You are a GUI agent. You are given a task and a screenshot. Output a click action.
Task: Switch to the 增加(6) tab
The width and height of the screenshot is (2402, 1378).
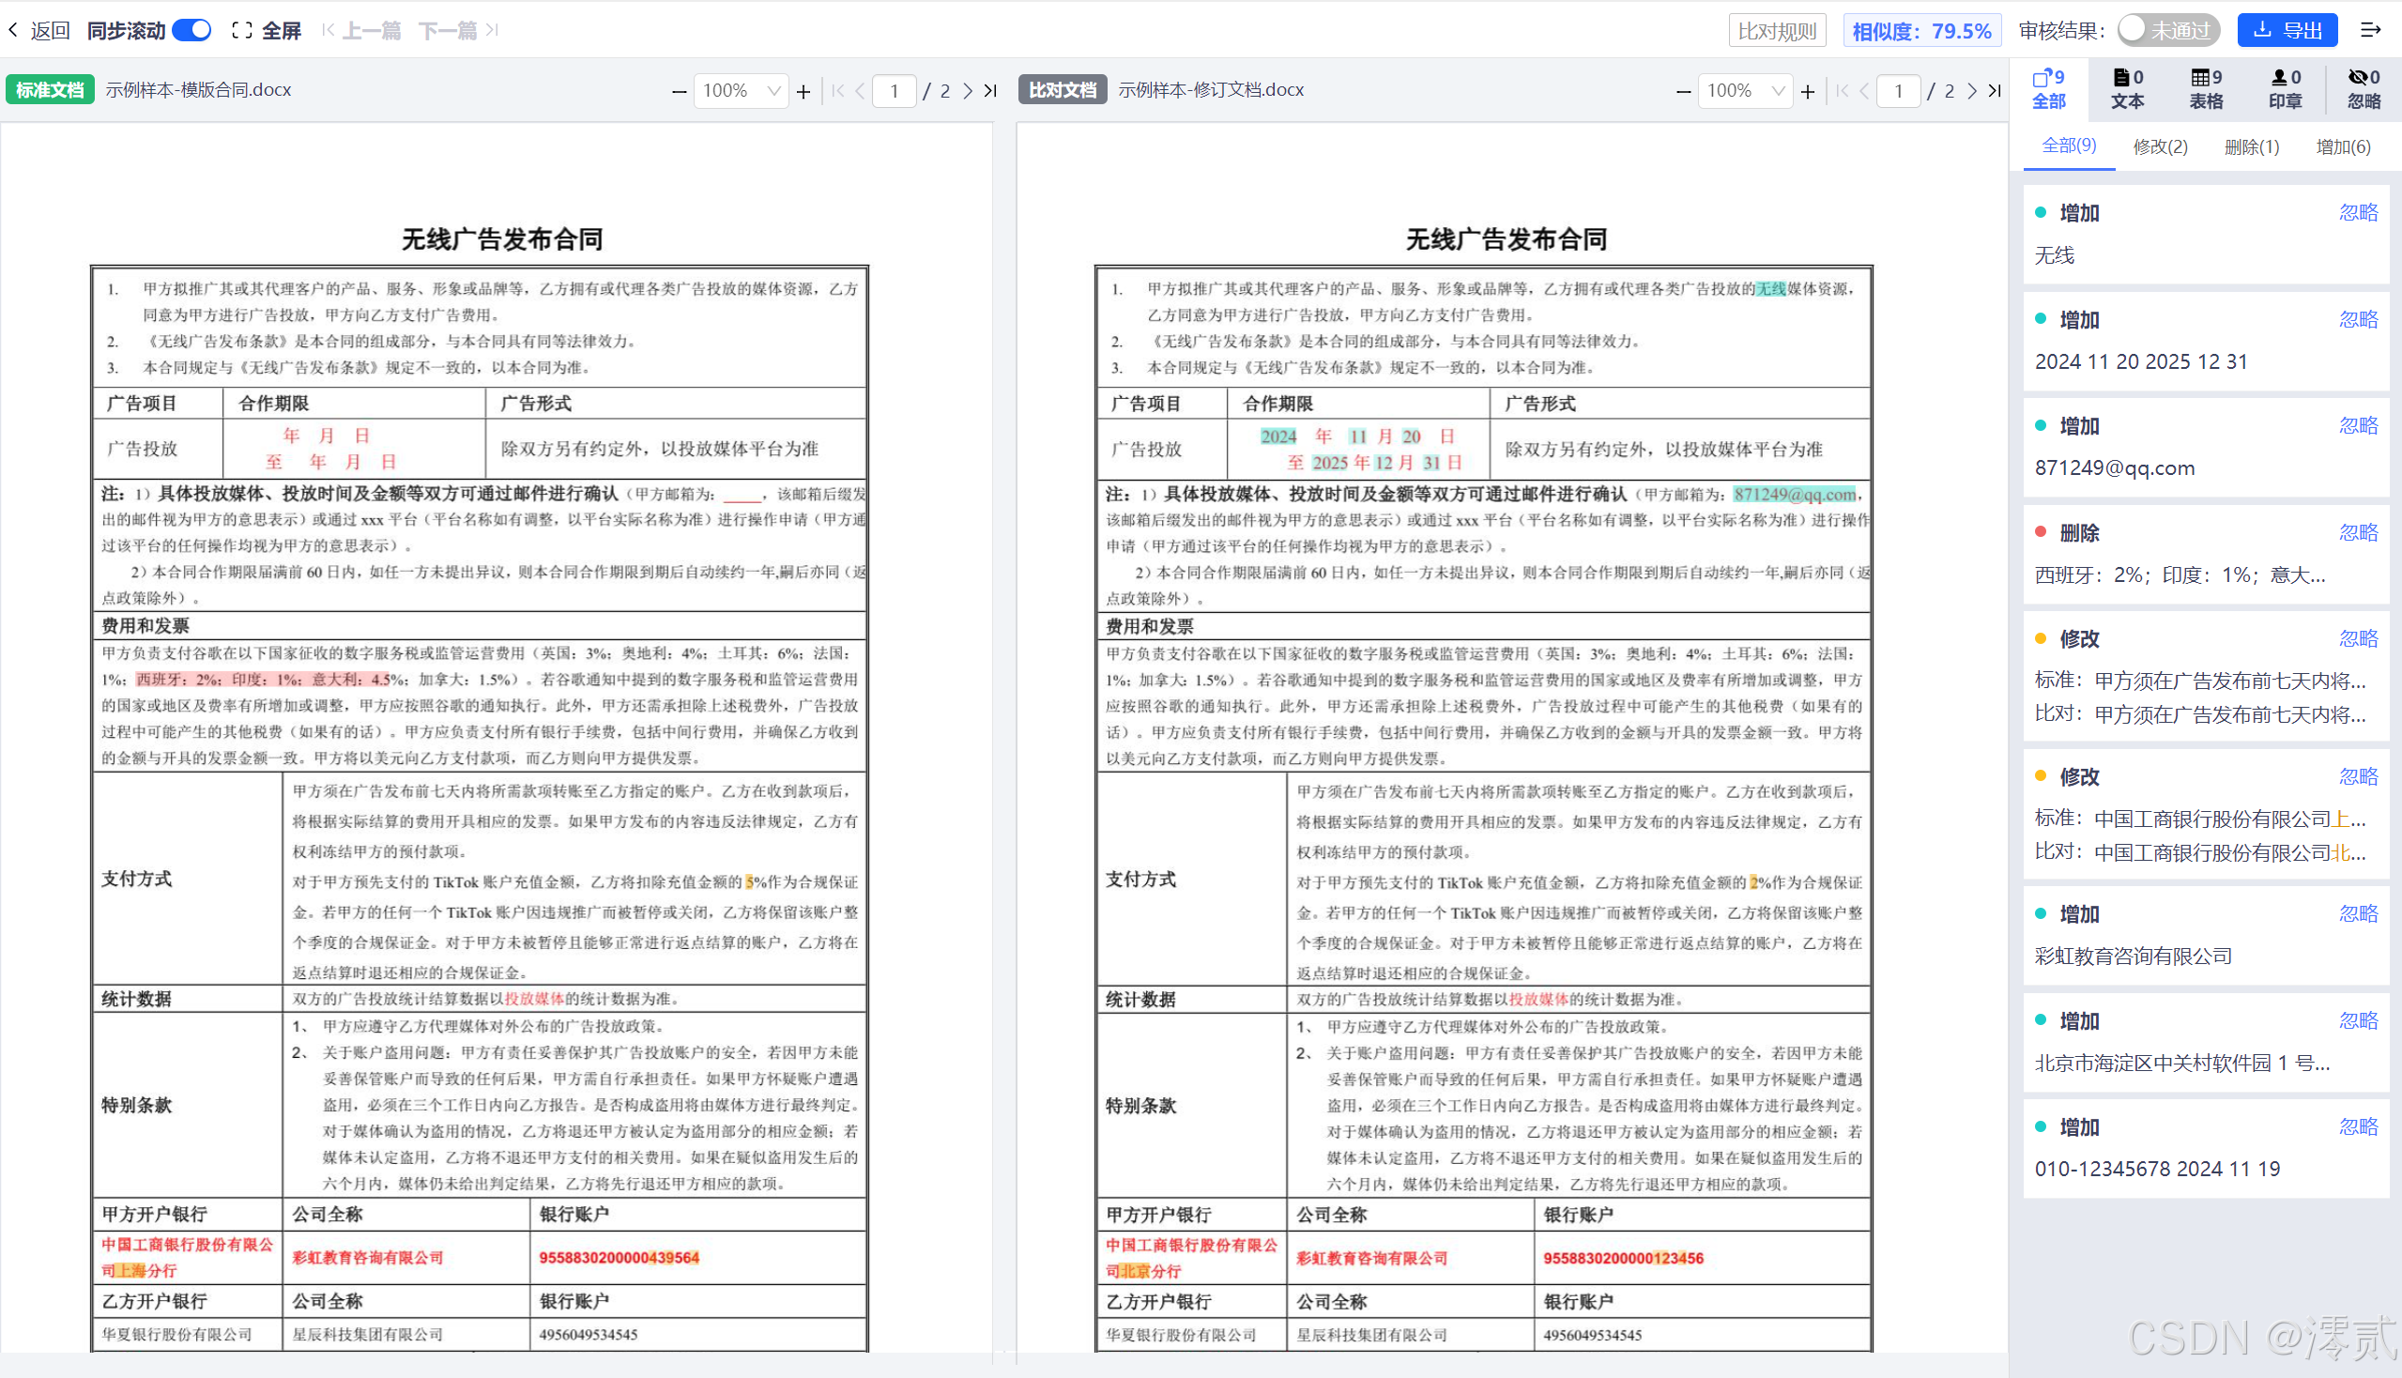[x=2342, y=146]
